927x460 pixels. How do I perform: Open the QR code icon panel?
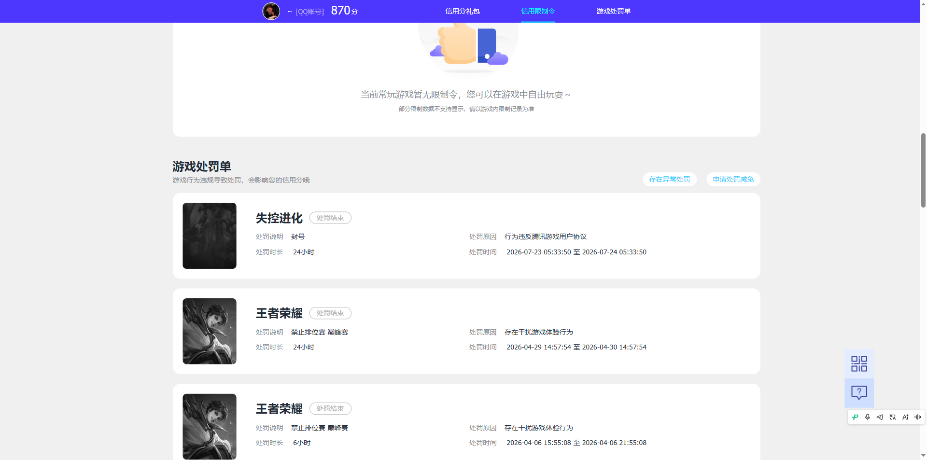[859, 363]
